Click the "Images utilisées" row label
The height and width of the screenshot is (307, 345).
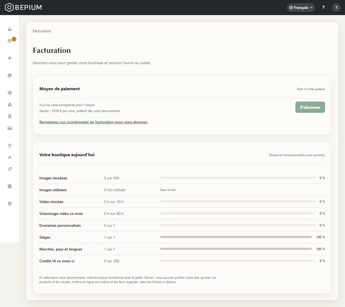[x=53, y=190]
